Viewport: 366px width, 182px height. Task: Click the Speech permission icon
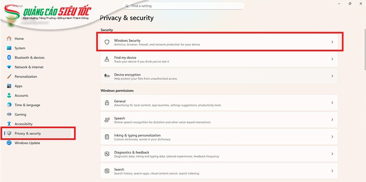(x=107, y=120)
